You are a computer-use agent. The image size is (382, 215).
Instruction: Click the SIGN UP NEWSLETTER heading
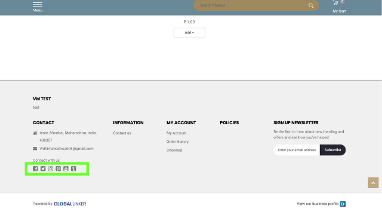(x=296, y=122)
